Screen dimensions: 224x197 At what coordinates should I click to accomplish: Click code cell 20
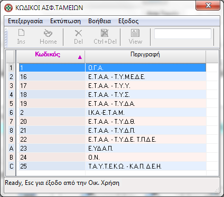tap(52, 122)
